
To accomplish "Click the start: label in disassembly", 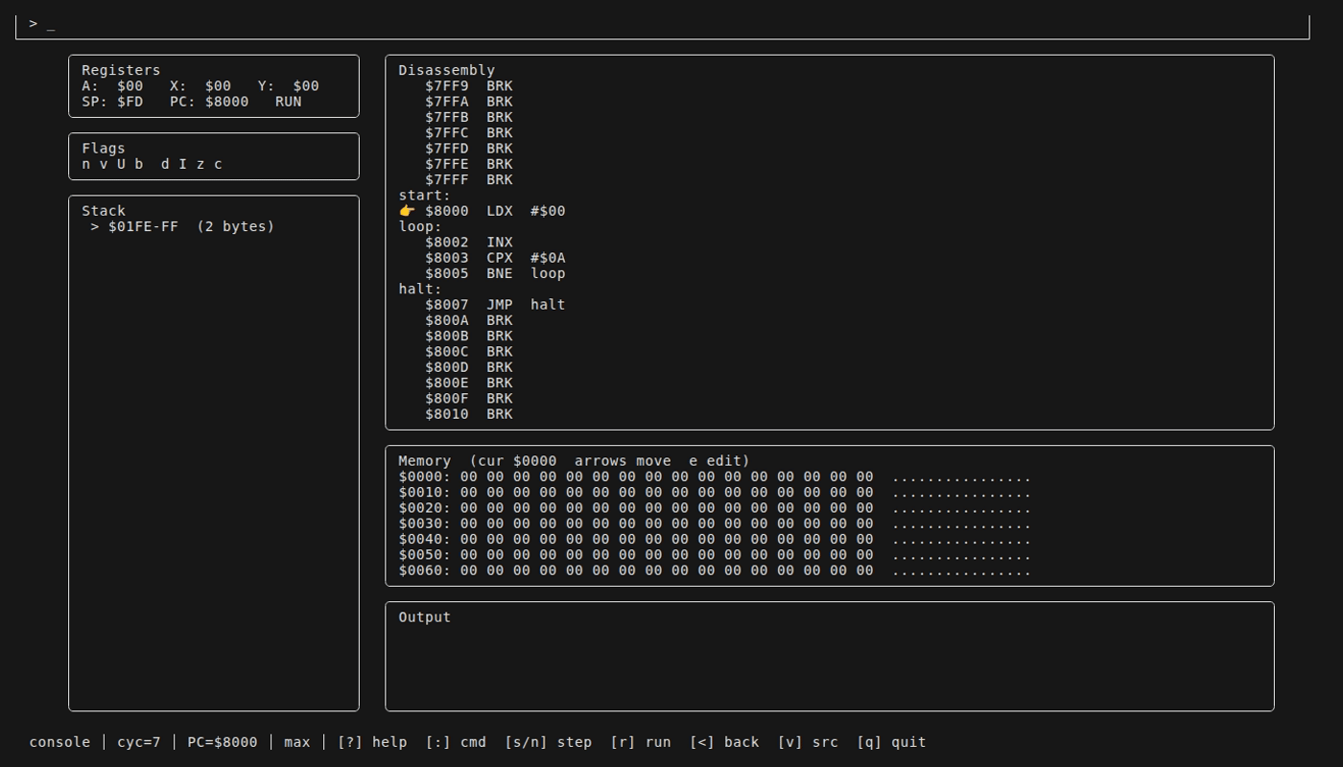I will tap(425, 196).
